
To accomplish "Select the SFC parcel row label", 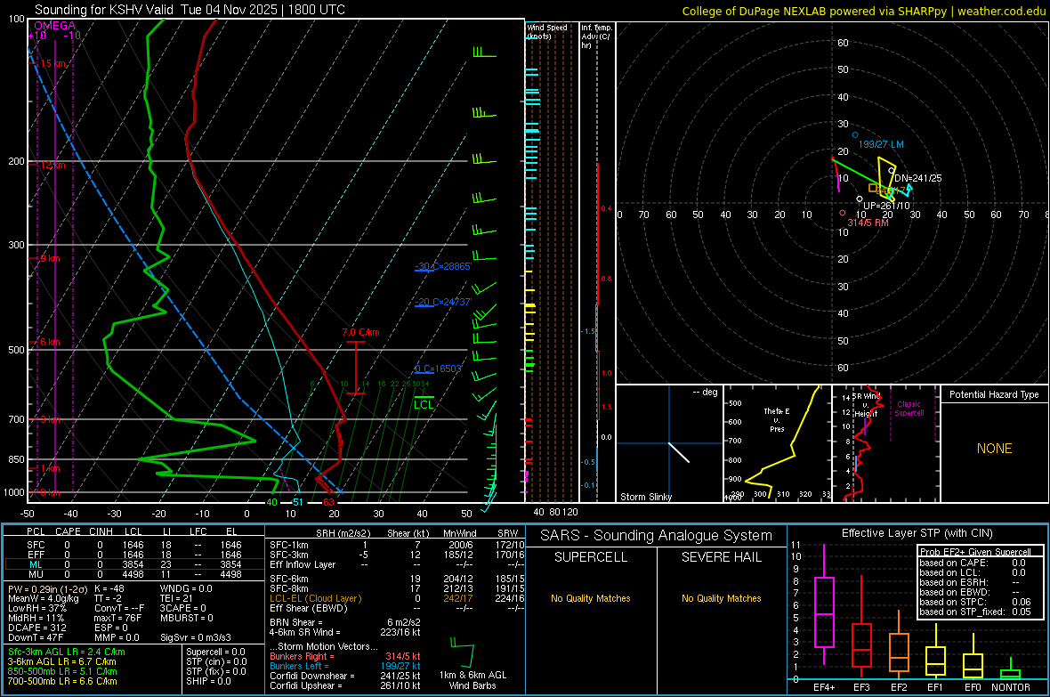I will point(36,545).
